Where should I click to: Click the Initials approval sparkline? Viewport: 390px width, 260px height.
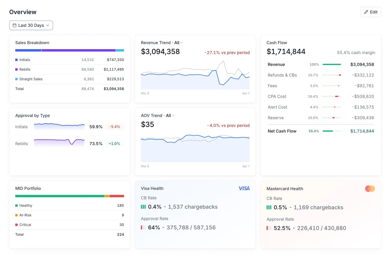(59, 127)
